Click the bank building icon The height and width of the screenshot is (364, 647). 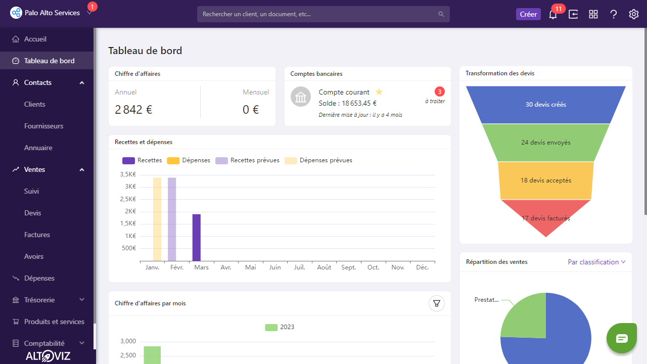coord(301,97)
